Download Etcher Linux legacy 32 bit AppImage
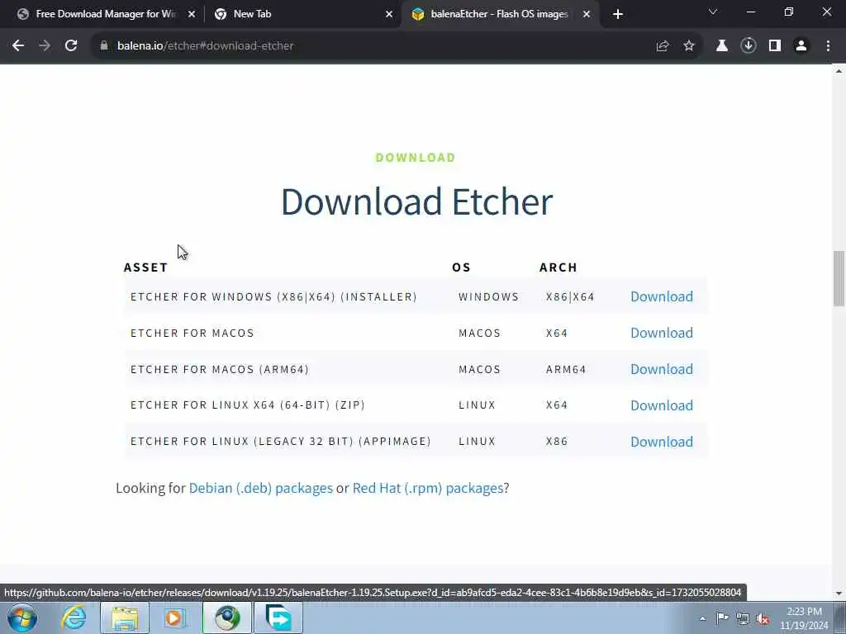 pyautogui.click(x=662, y=442)
